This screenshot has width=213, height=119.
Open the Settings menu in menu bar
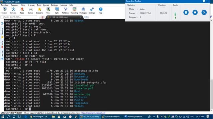click(54, 5)
